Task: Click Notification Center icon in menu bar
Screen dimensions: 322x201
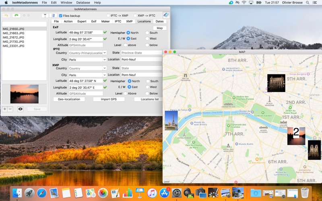Action: (315, 2)
